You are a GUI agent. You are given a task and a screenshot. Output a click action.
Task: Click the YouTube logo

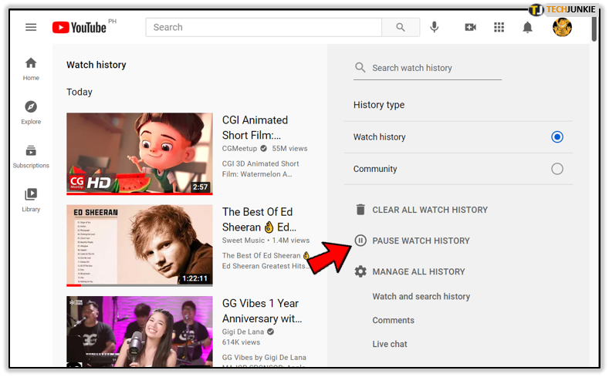point(80,28)
